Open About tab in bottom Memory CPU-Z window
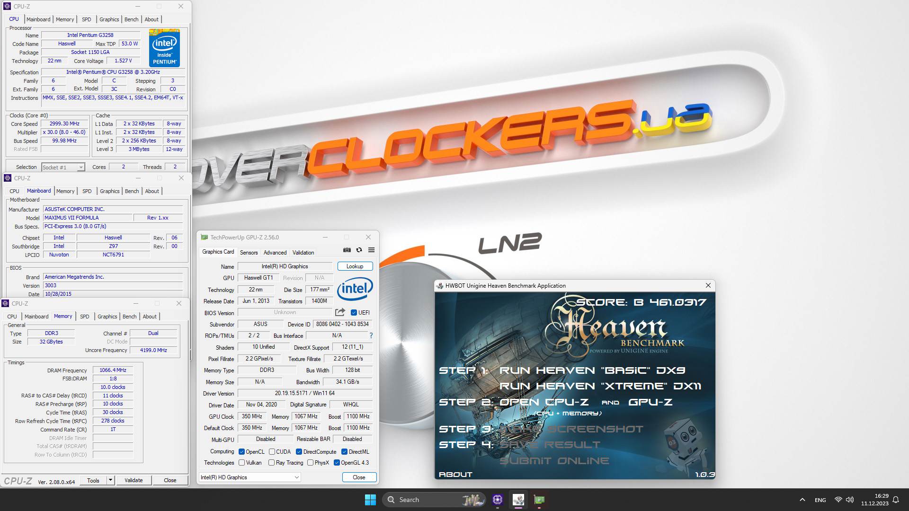The height and width of the screenshot is (511, 909). pos(150,317)
